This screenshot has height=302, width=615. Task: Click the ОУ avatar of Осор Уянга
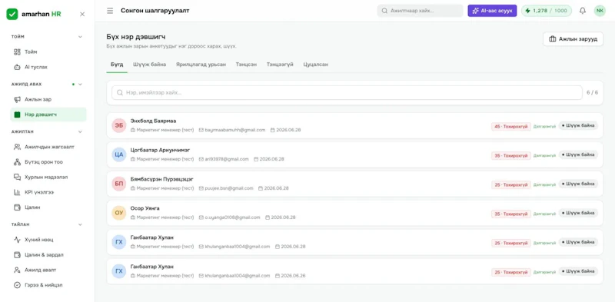coord(119,213)
